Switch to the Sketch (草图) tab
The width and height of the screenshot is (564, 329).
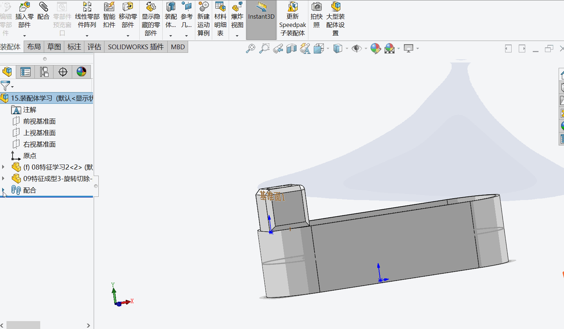click(x=54, y=47)
